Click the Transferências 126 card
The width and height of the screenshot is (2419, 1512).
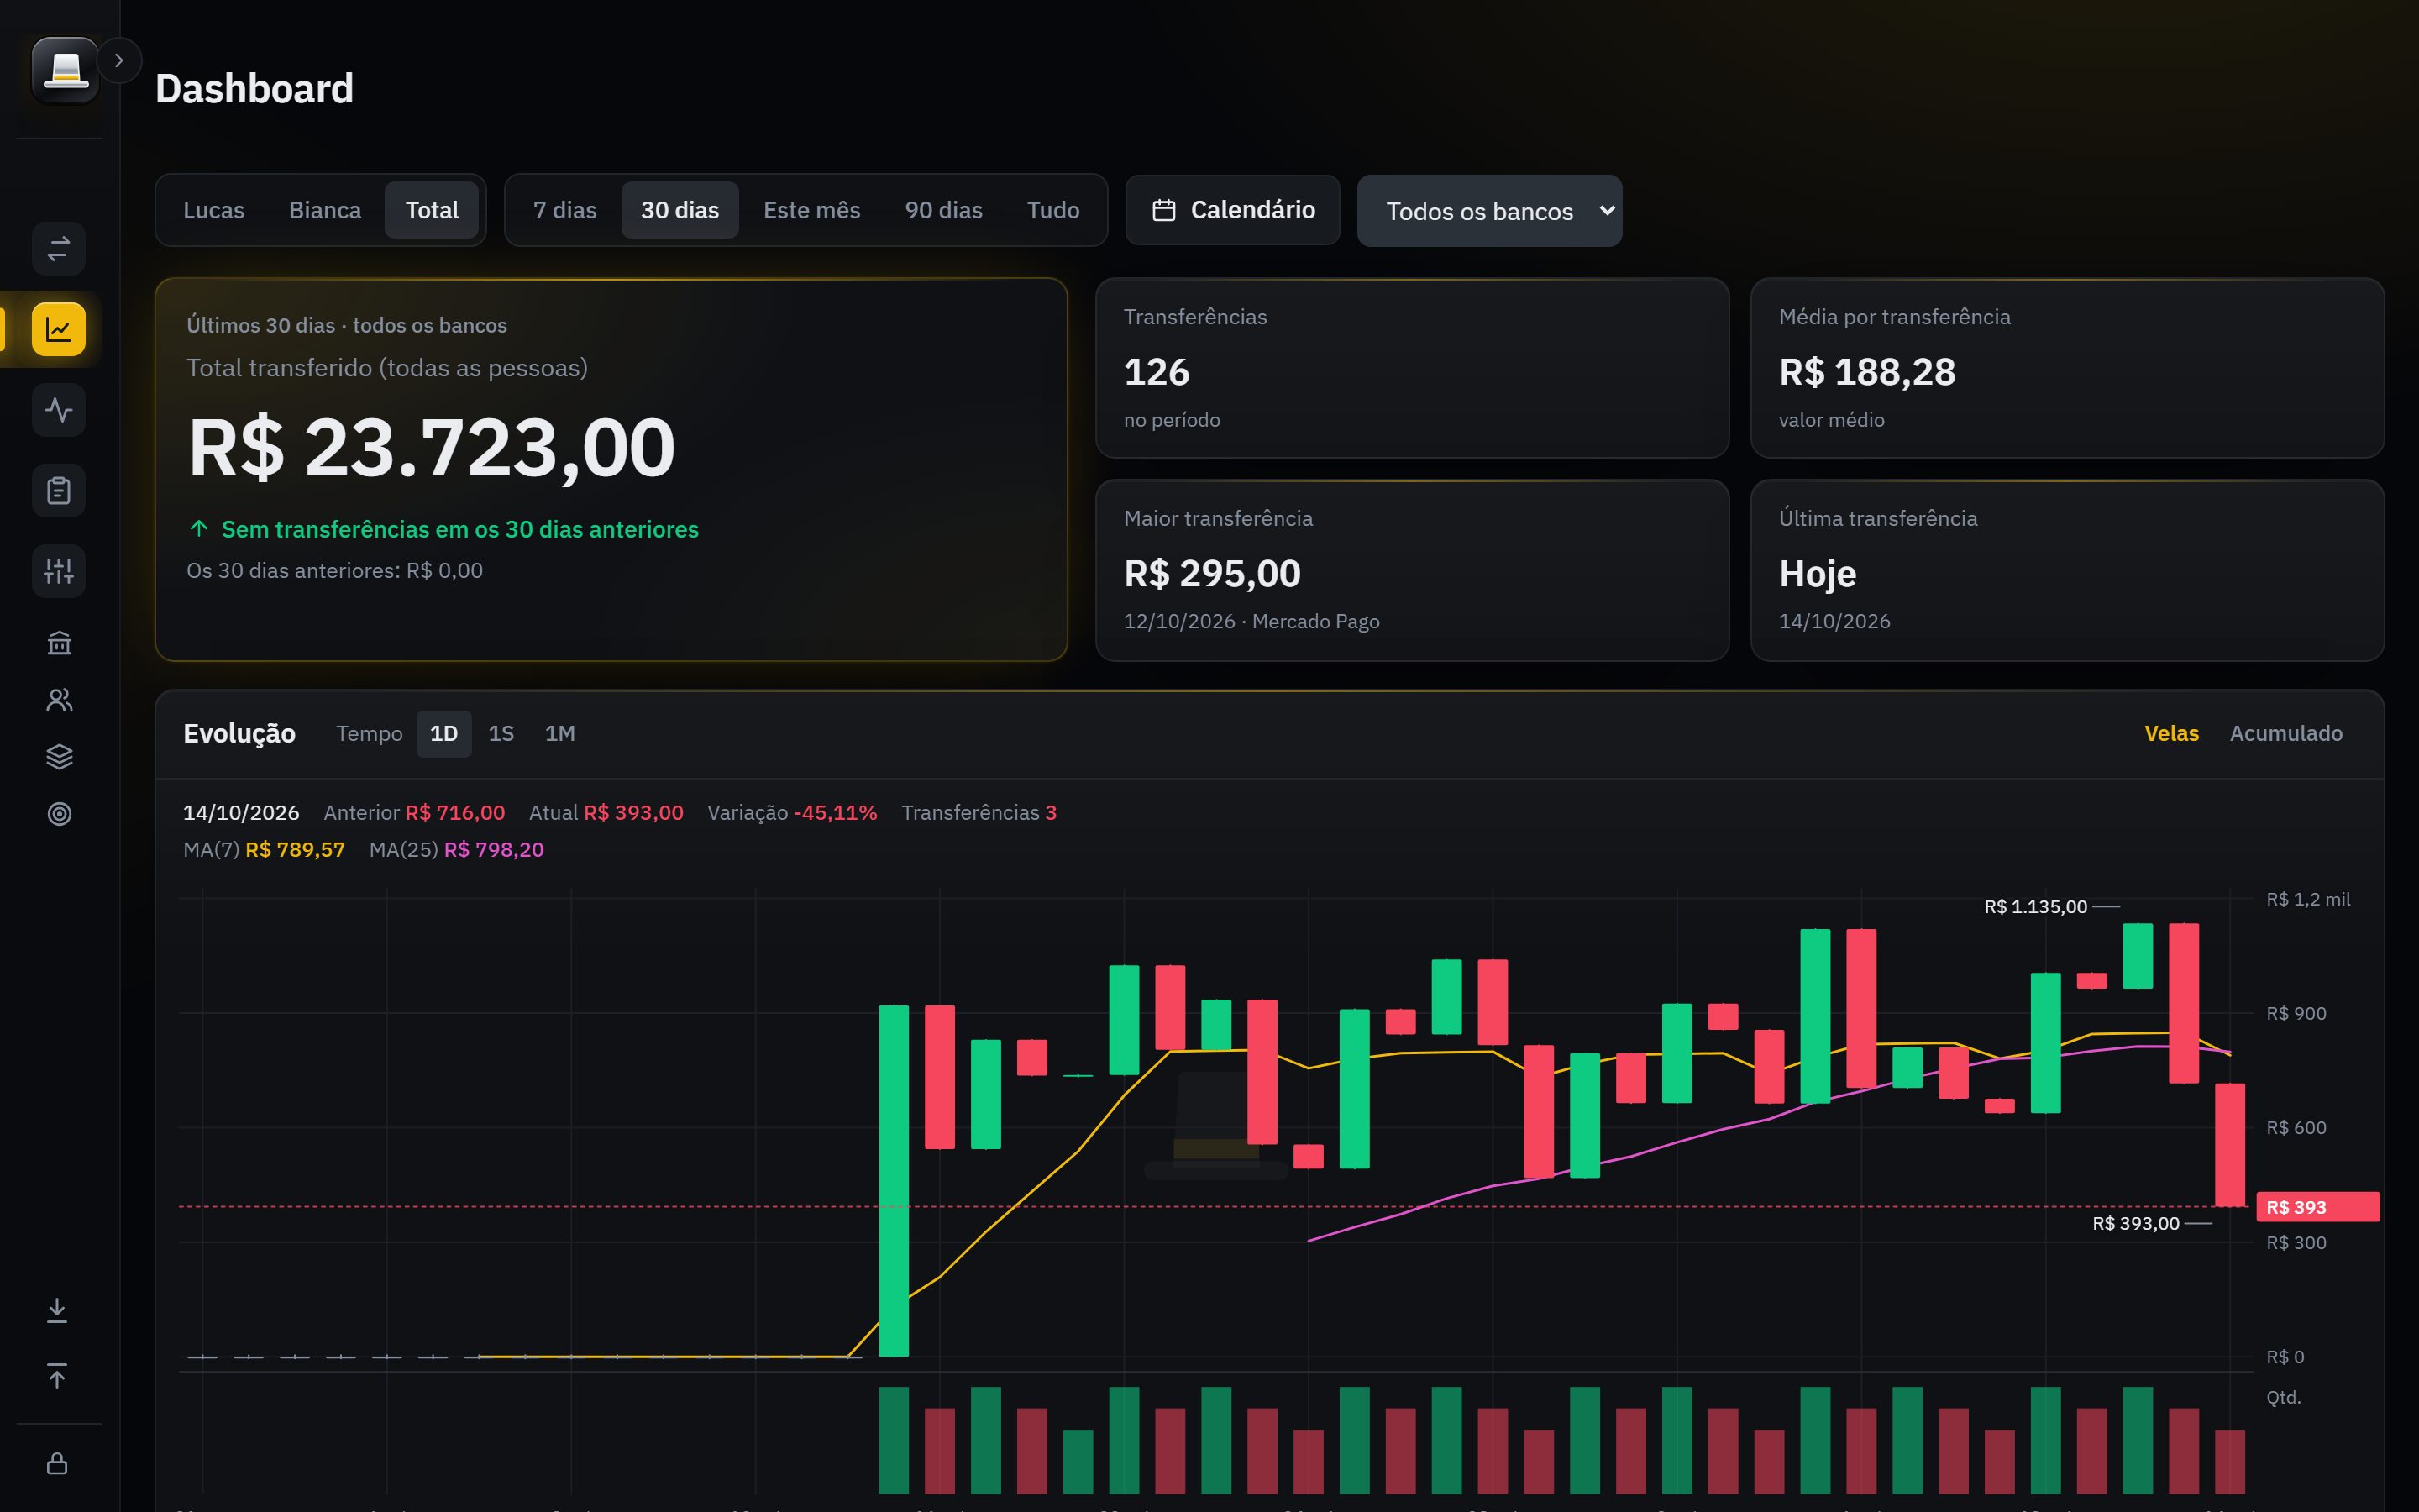(x=1413, y=368)
